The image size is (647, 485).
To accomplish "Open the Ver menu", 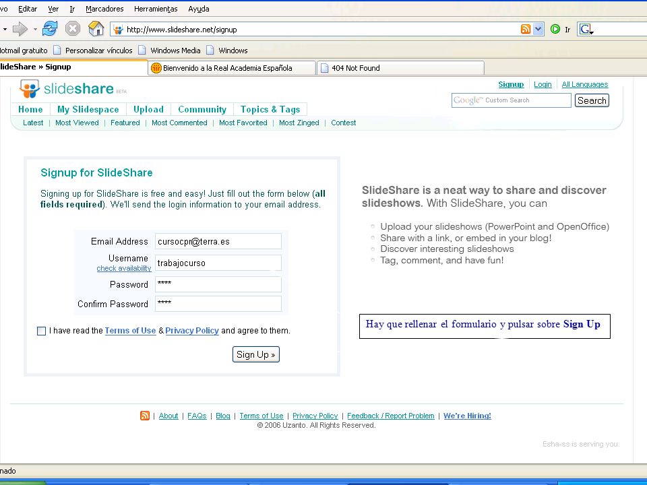I will click(53, 9).
